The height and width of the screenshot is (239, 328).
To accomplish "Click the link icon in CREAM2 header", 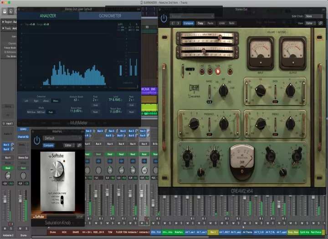I will click(x=320, y=23).
